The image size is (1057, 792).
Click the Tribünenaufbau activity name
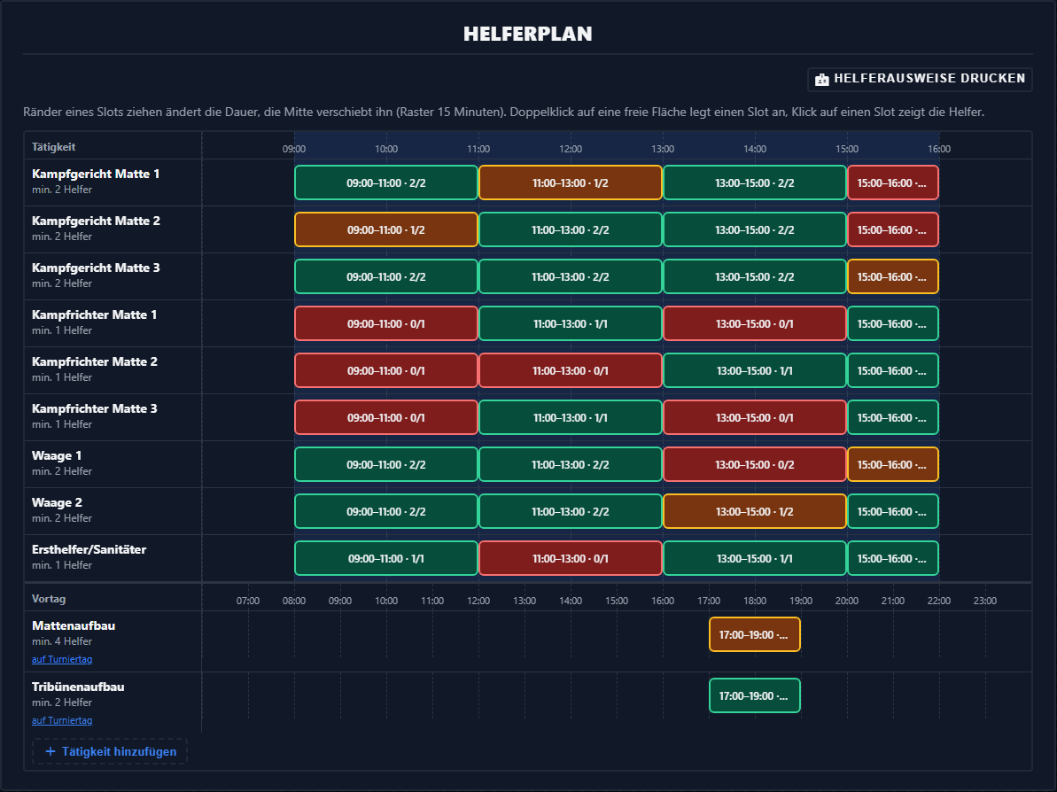tap(78, 687)
